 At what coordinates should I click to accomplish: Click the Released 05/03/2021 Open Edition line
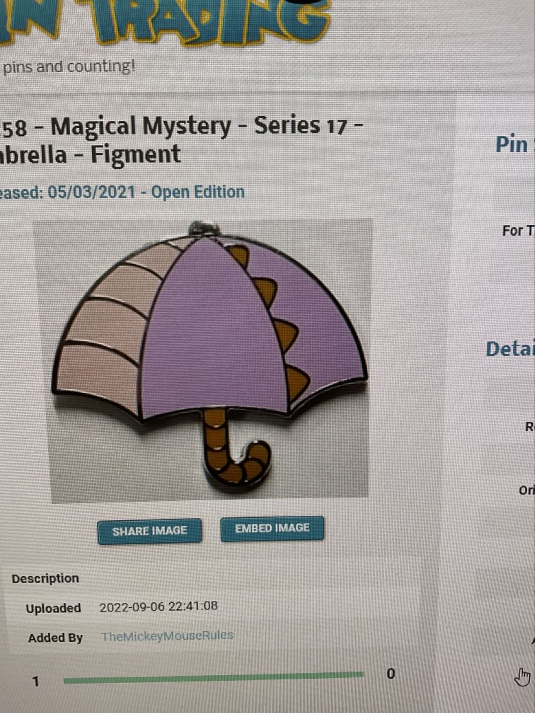(x=122, y=192)
